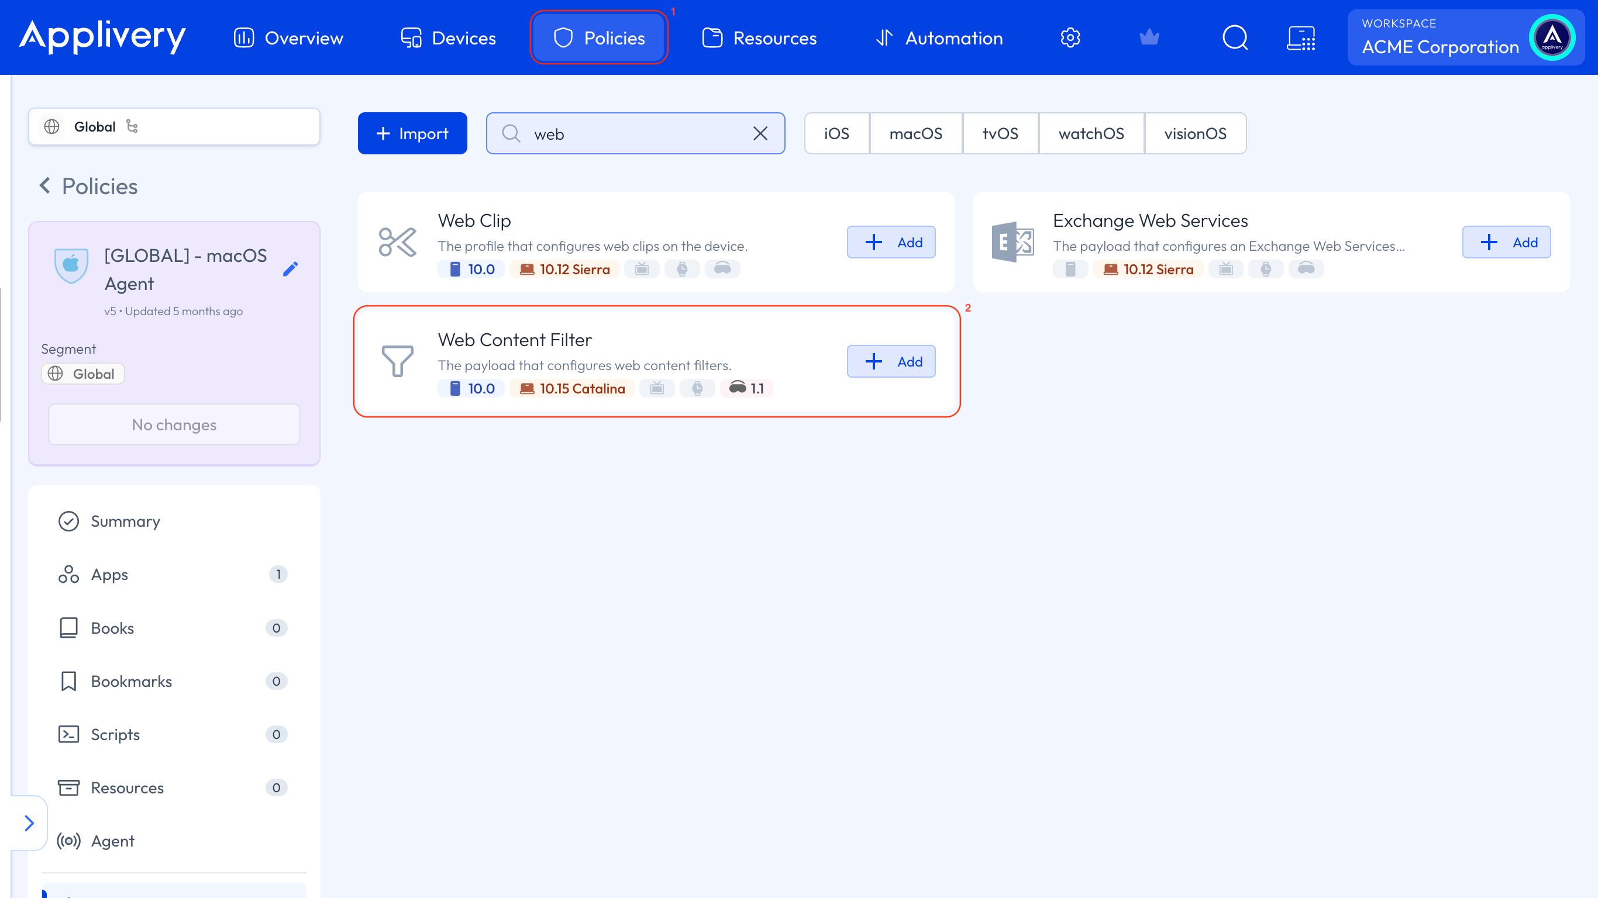
Task: Filter by visionOS platform
Action: [1196, 133]
